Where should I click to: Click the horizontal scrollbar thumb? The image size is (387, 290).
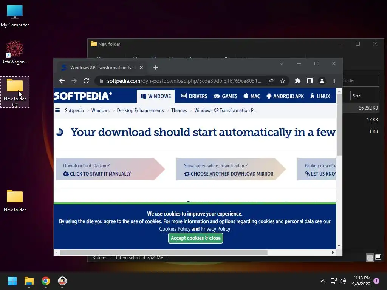tap(164, 252)
